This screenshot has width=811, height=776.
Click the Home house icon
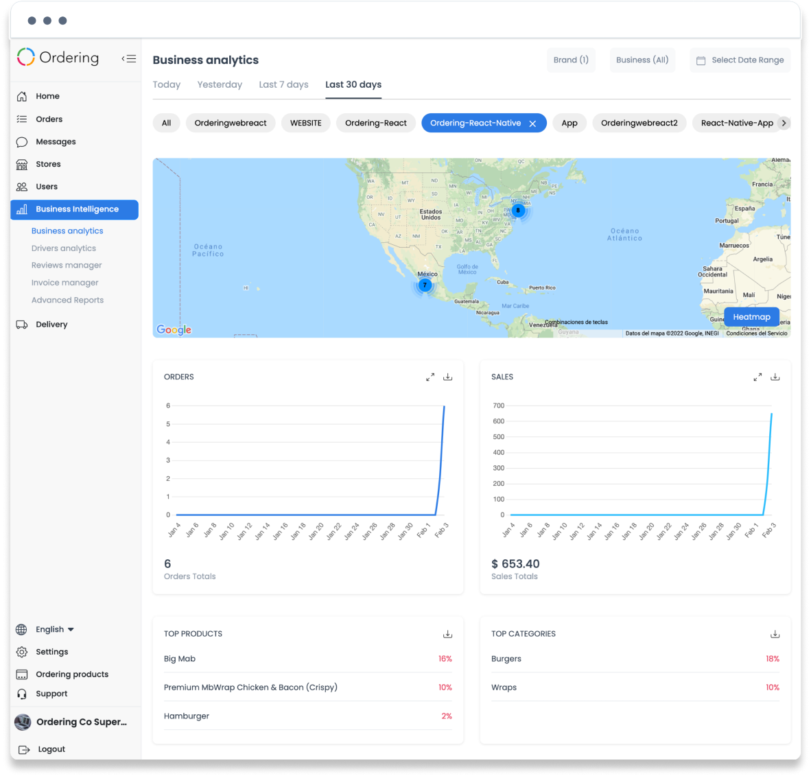tap(22, 96)
